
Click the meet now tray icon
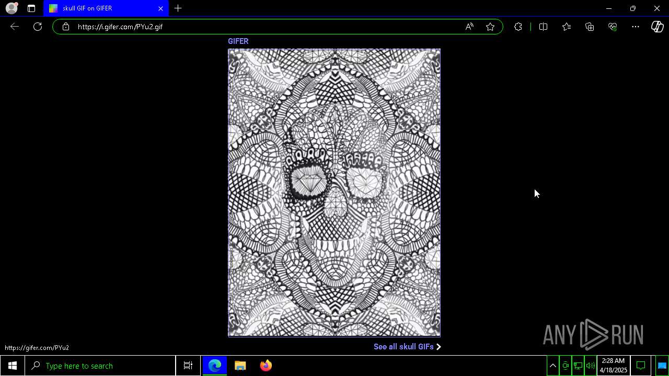(566, 366)
